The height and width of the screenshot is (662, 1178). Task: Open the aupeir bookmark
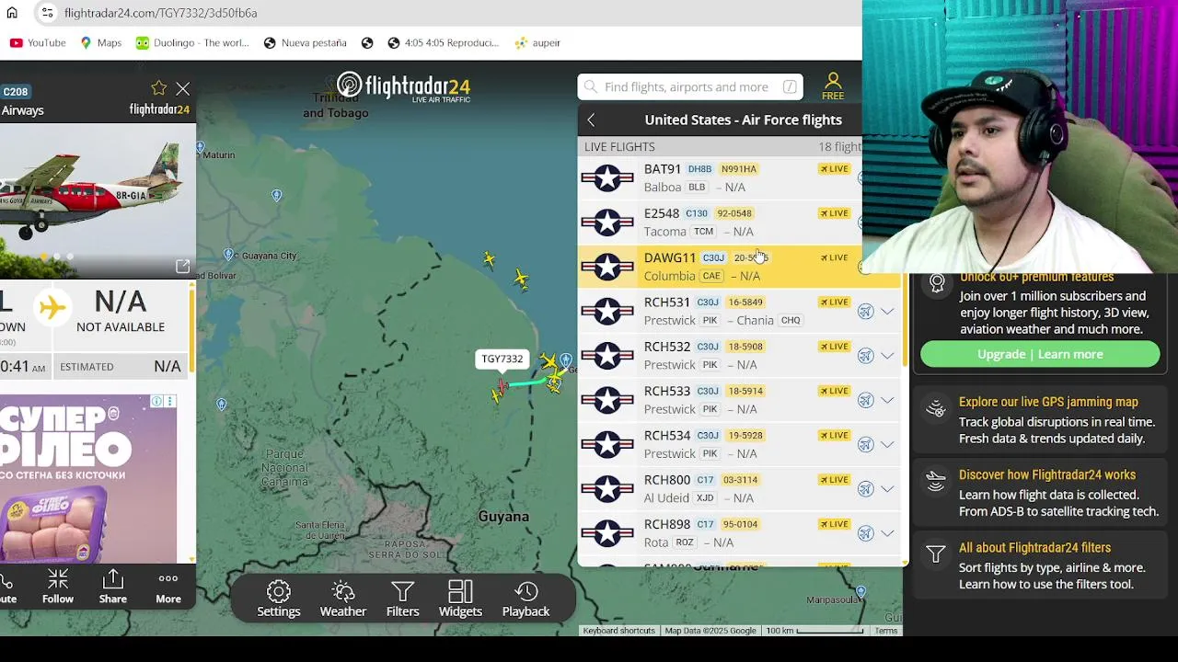point(537,42)
